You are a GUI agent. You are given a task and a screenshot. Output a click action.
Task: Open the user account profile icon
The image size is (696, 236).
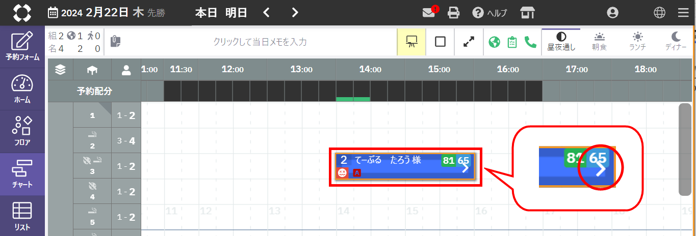coord(612,13)
